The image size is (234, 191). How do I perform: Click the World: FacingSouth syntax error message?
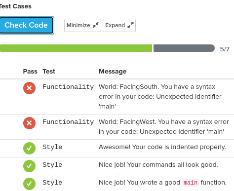coord(160,97)
